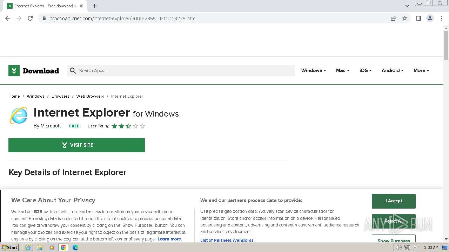Expand the More menu
This screenshot has width=449, height=252.
click(421, 71)
